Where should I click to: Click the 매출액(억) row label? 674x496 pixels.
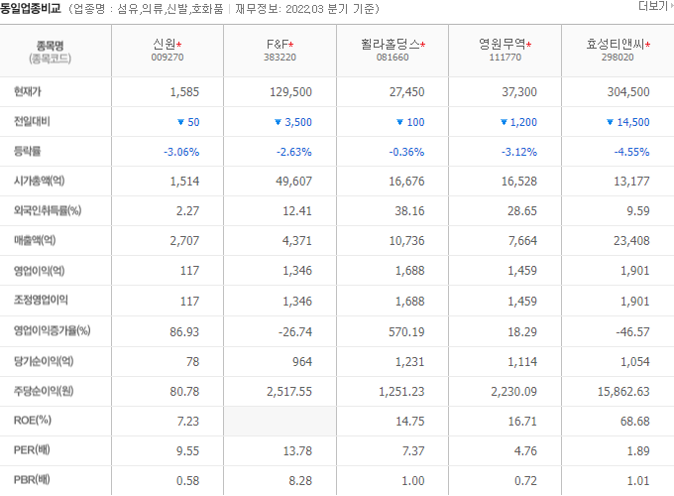click(35, 240)
